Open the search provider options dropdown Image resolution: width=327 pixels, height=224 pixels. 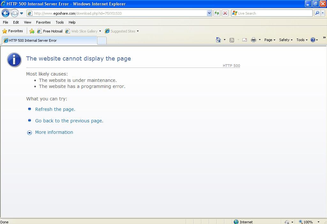click(323, 13)
